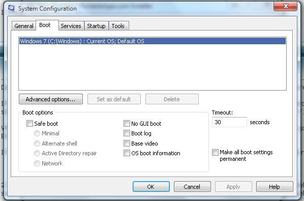Viewport: 304px width, 201px height.
Task: Select the Minimal radio option
Action: click(x=37, y=133)
